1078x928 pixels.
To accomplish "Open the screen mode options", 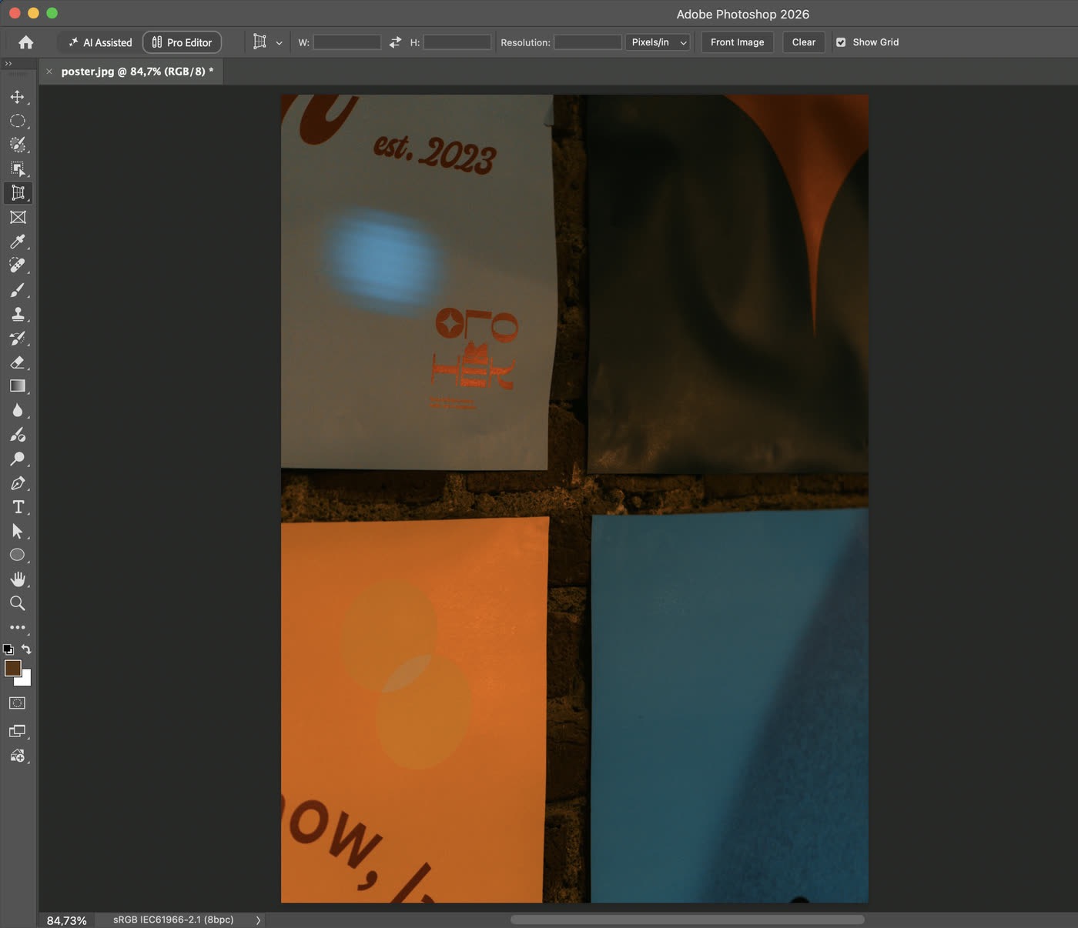I will click(17, 731).
